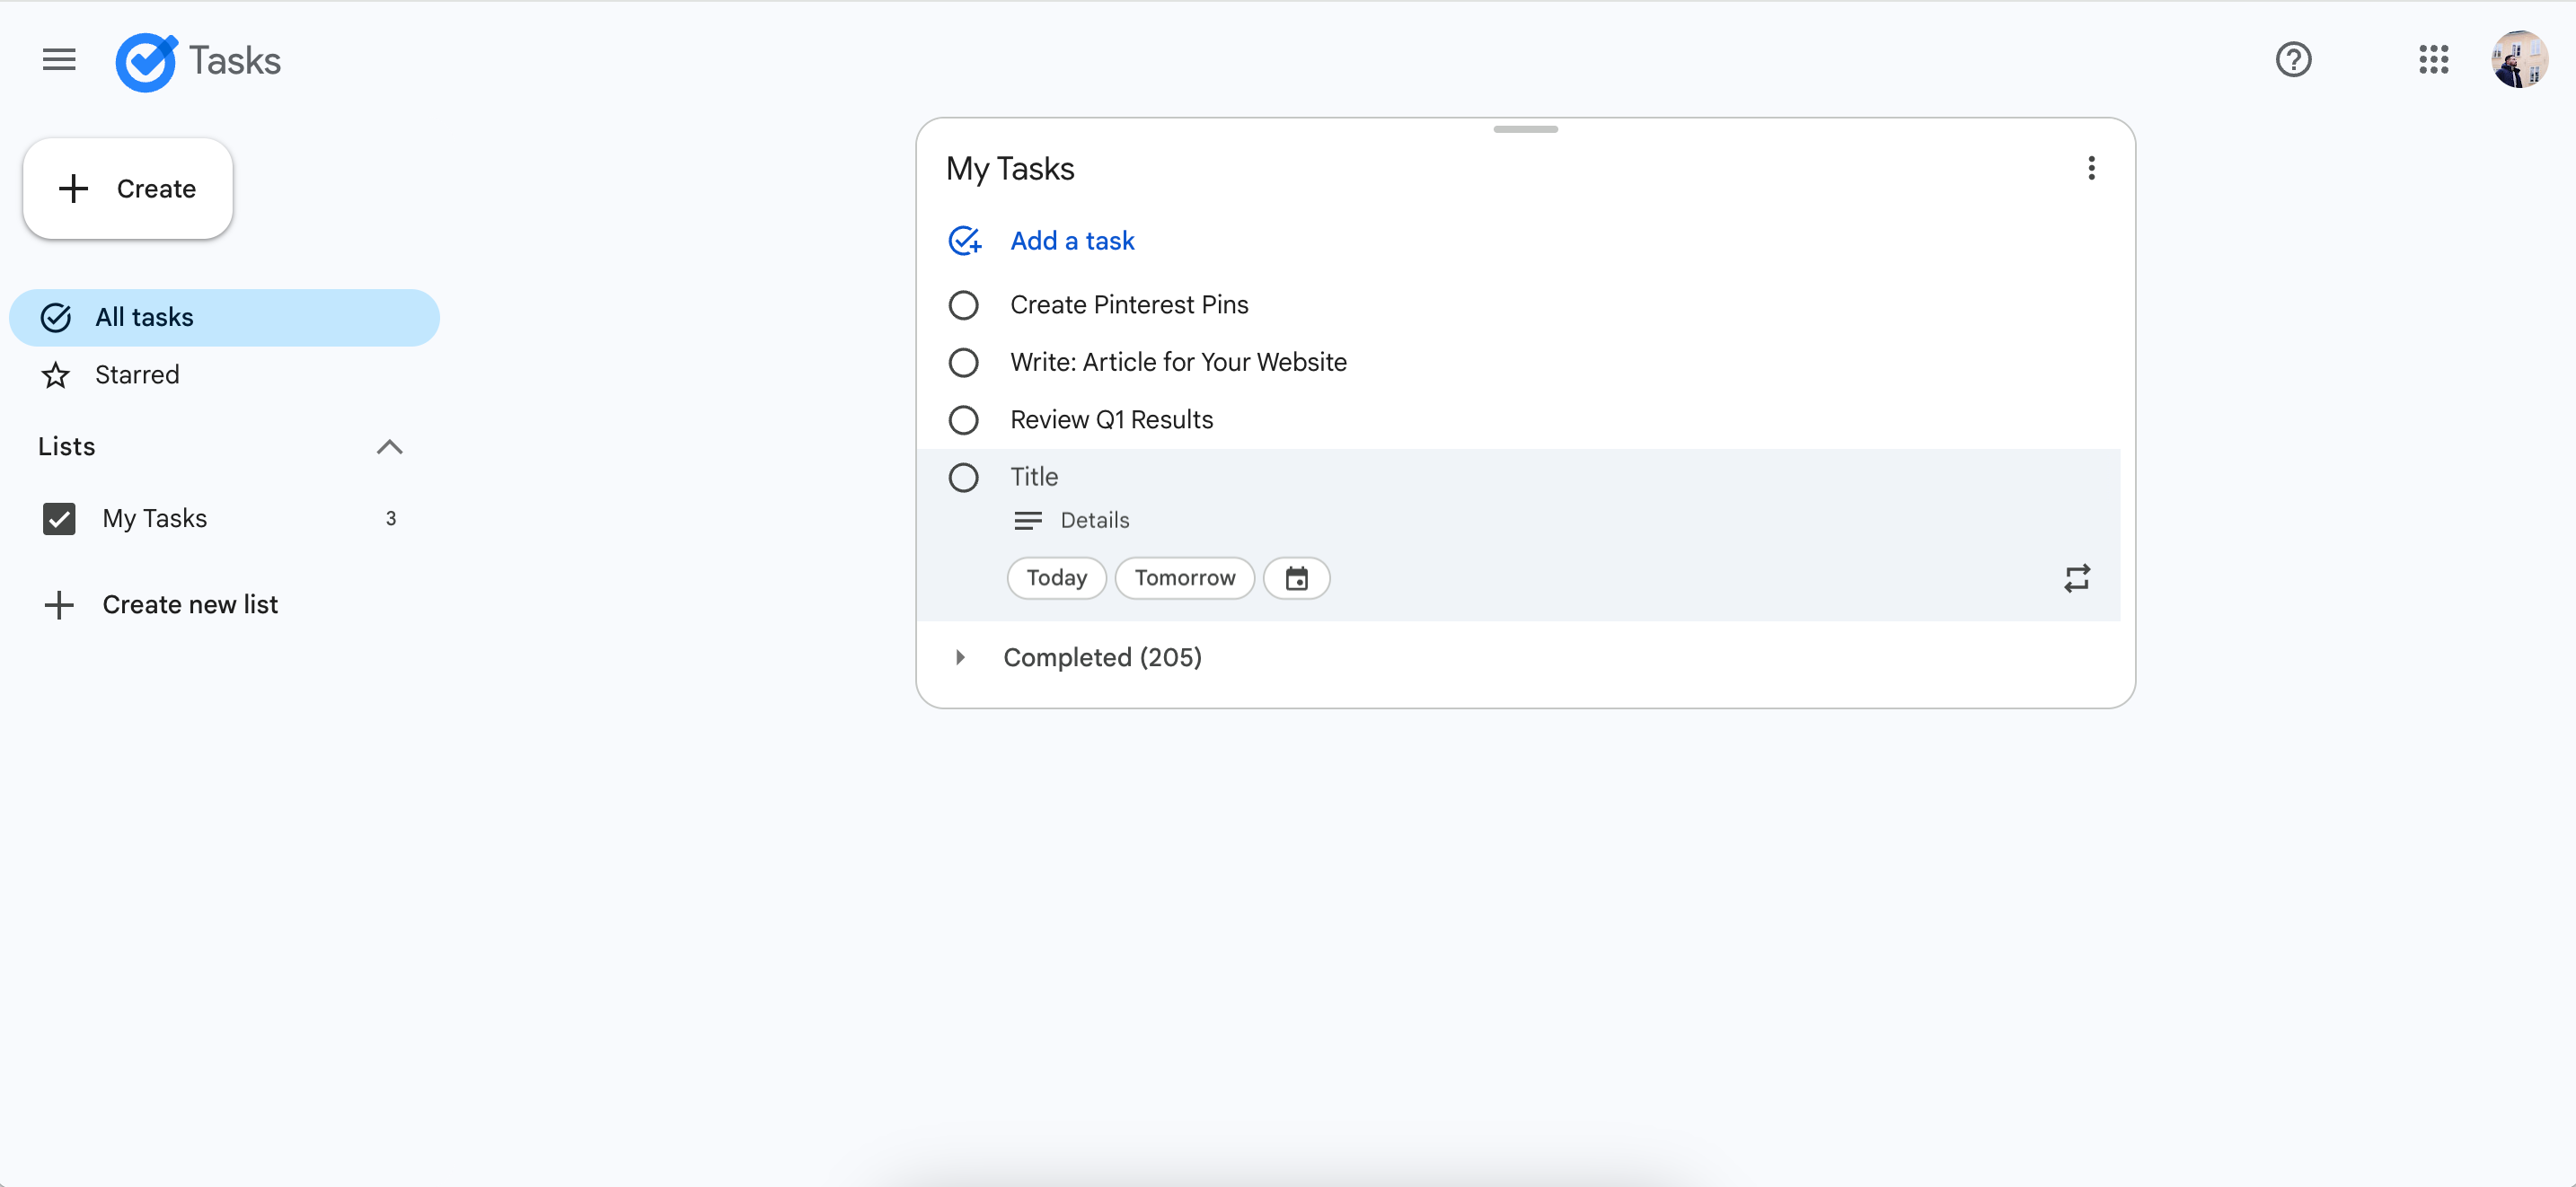
Task: Uncheck the My Tasks list checkbox
Action: pyautogui.click(x=59, y=518)
